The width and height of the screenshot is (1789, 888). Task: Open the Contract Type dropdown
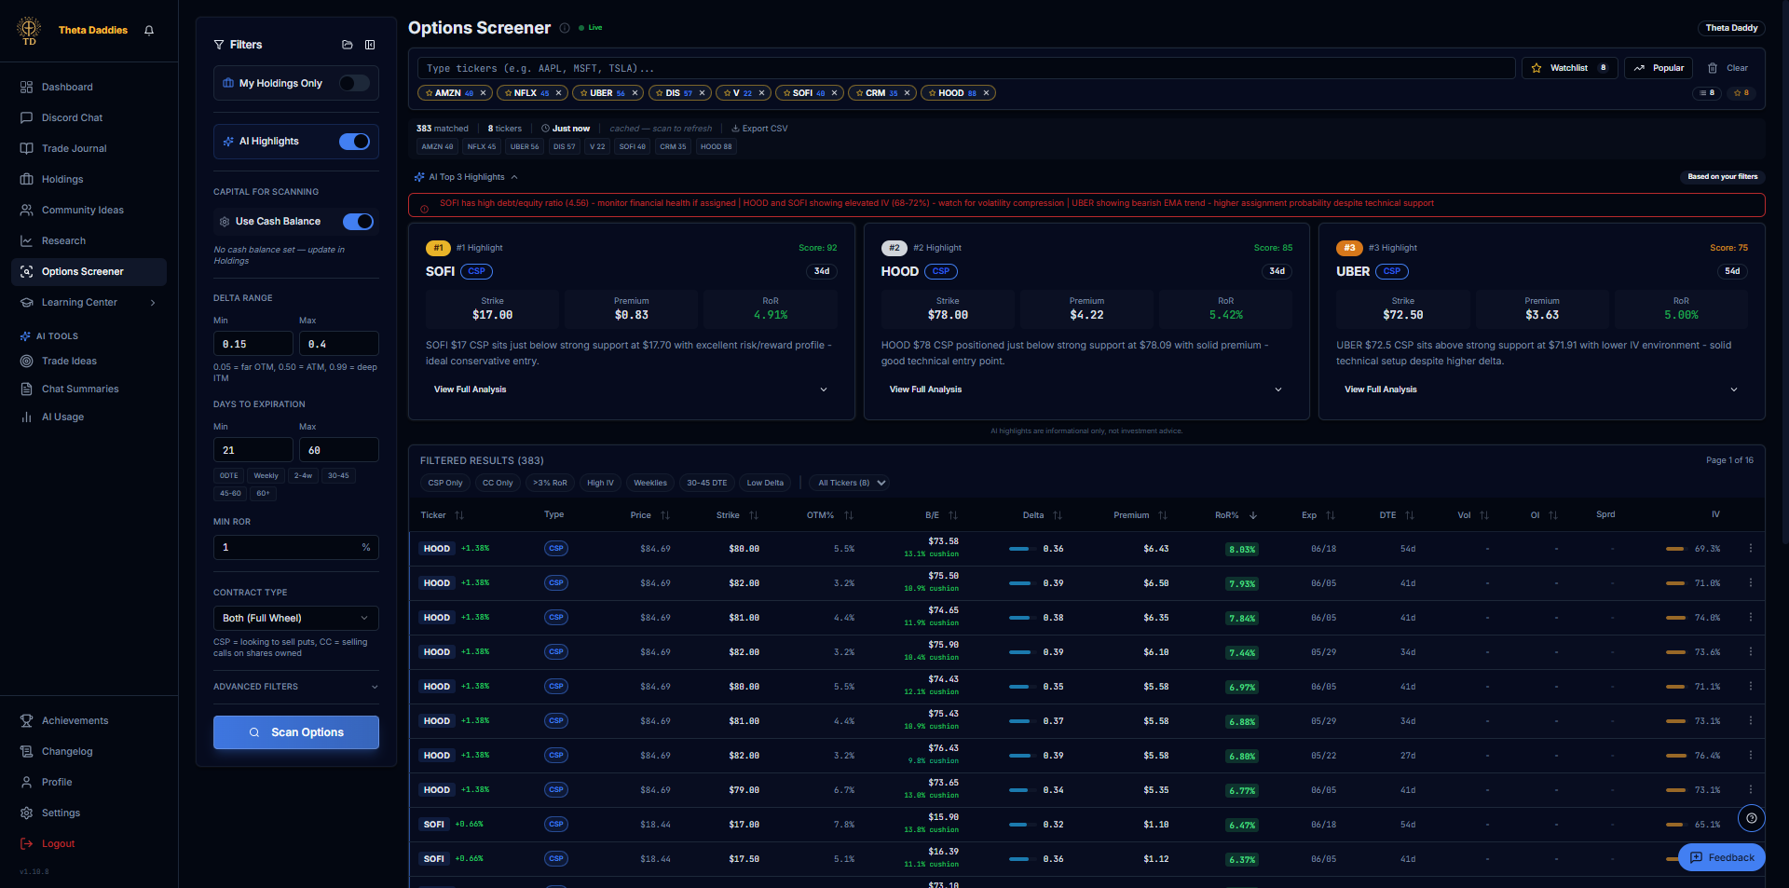tap(296, 618)
